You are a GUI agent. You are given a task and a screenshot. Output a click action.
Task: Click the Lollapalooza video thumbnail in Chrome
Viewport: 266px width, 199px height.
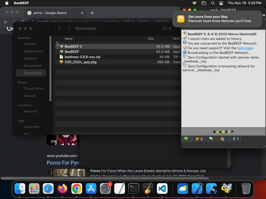pos(66,173)
